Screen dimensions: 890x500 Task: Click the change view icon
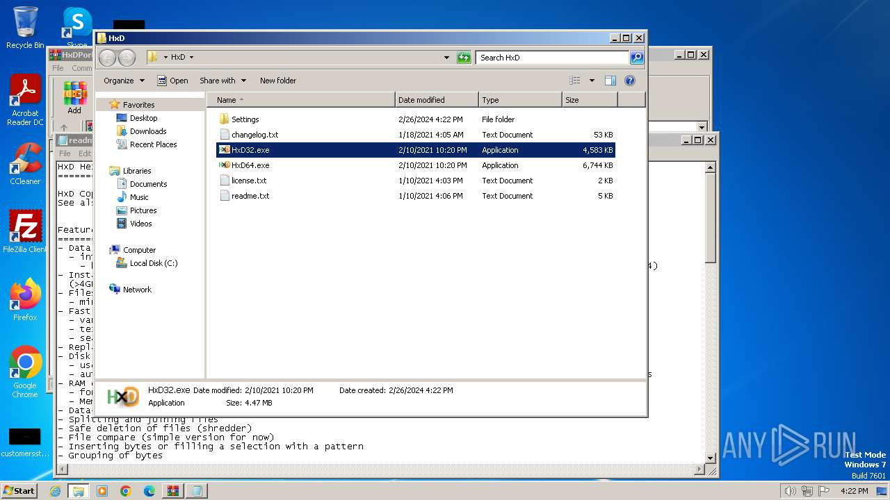click(575, 81)
